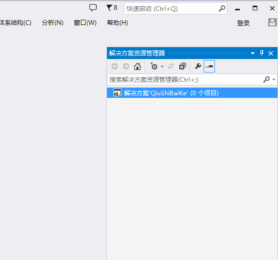Click the Back arrow in Solution Explorer
Screen dimensions: 278x260
[x=115, y=66]
